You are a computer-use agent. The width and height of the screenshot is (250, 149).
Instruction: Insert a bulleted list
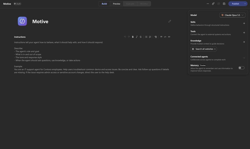[x=146, y=37]
